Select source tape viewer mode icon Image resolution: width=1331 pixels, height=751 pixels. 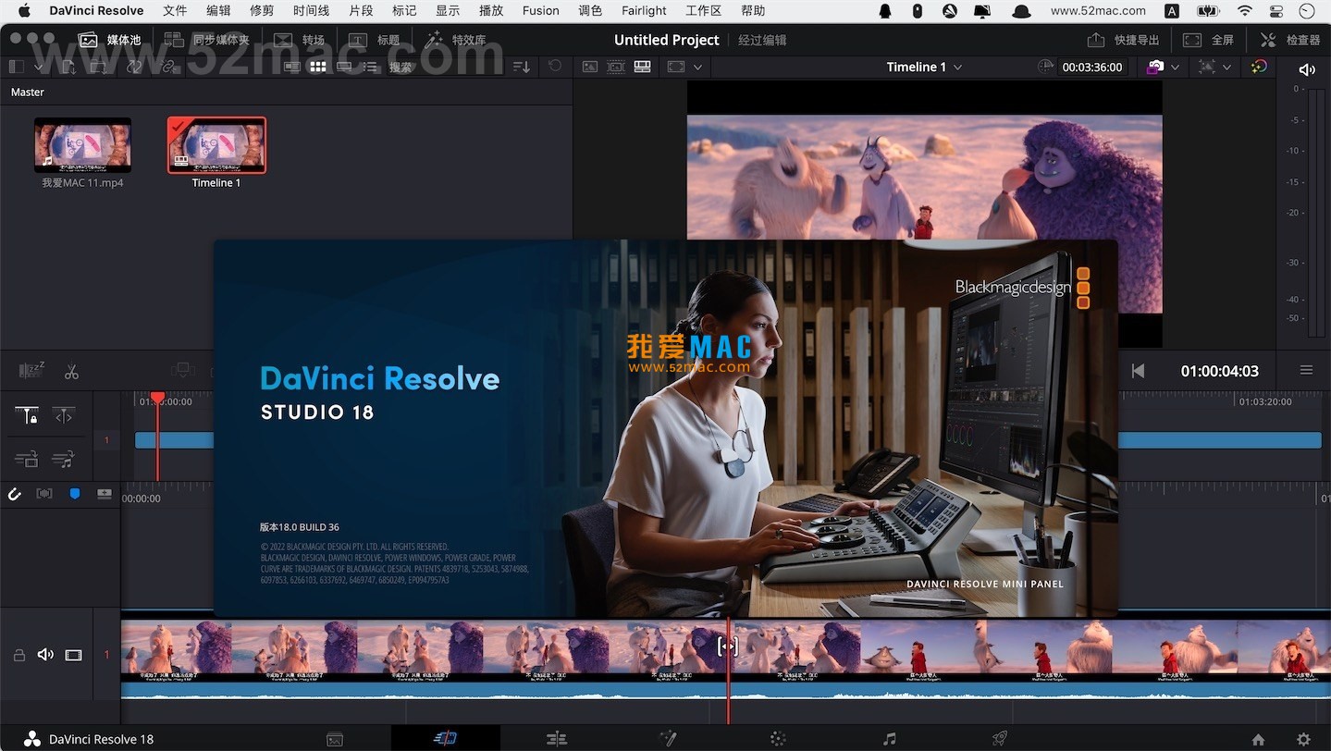(615, 67)
